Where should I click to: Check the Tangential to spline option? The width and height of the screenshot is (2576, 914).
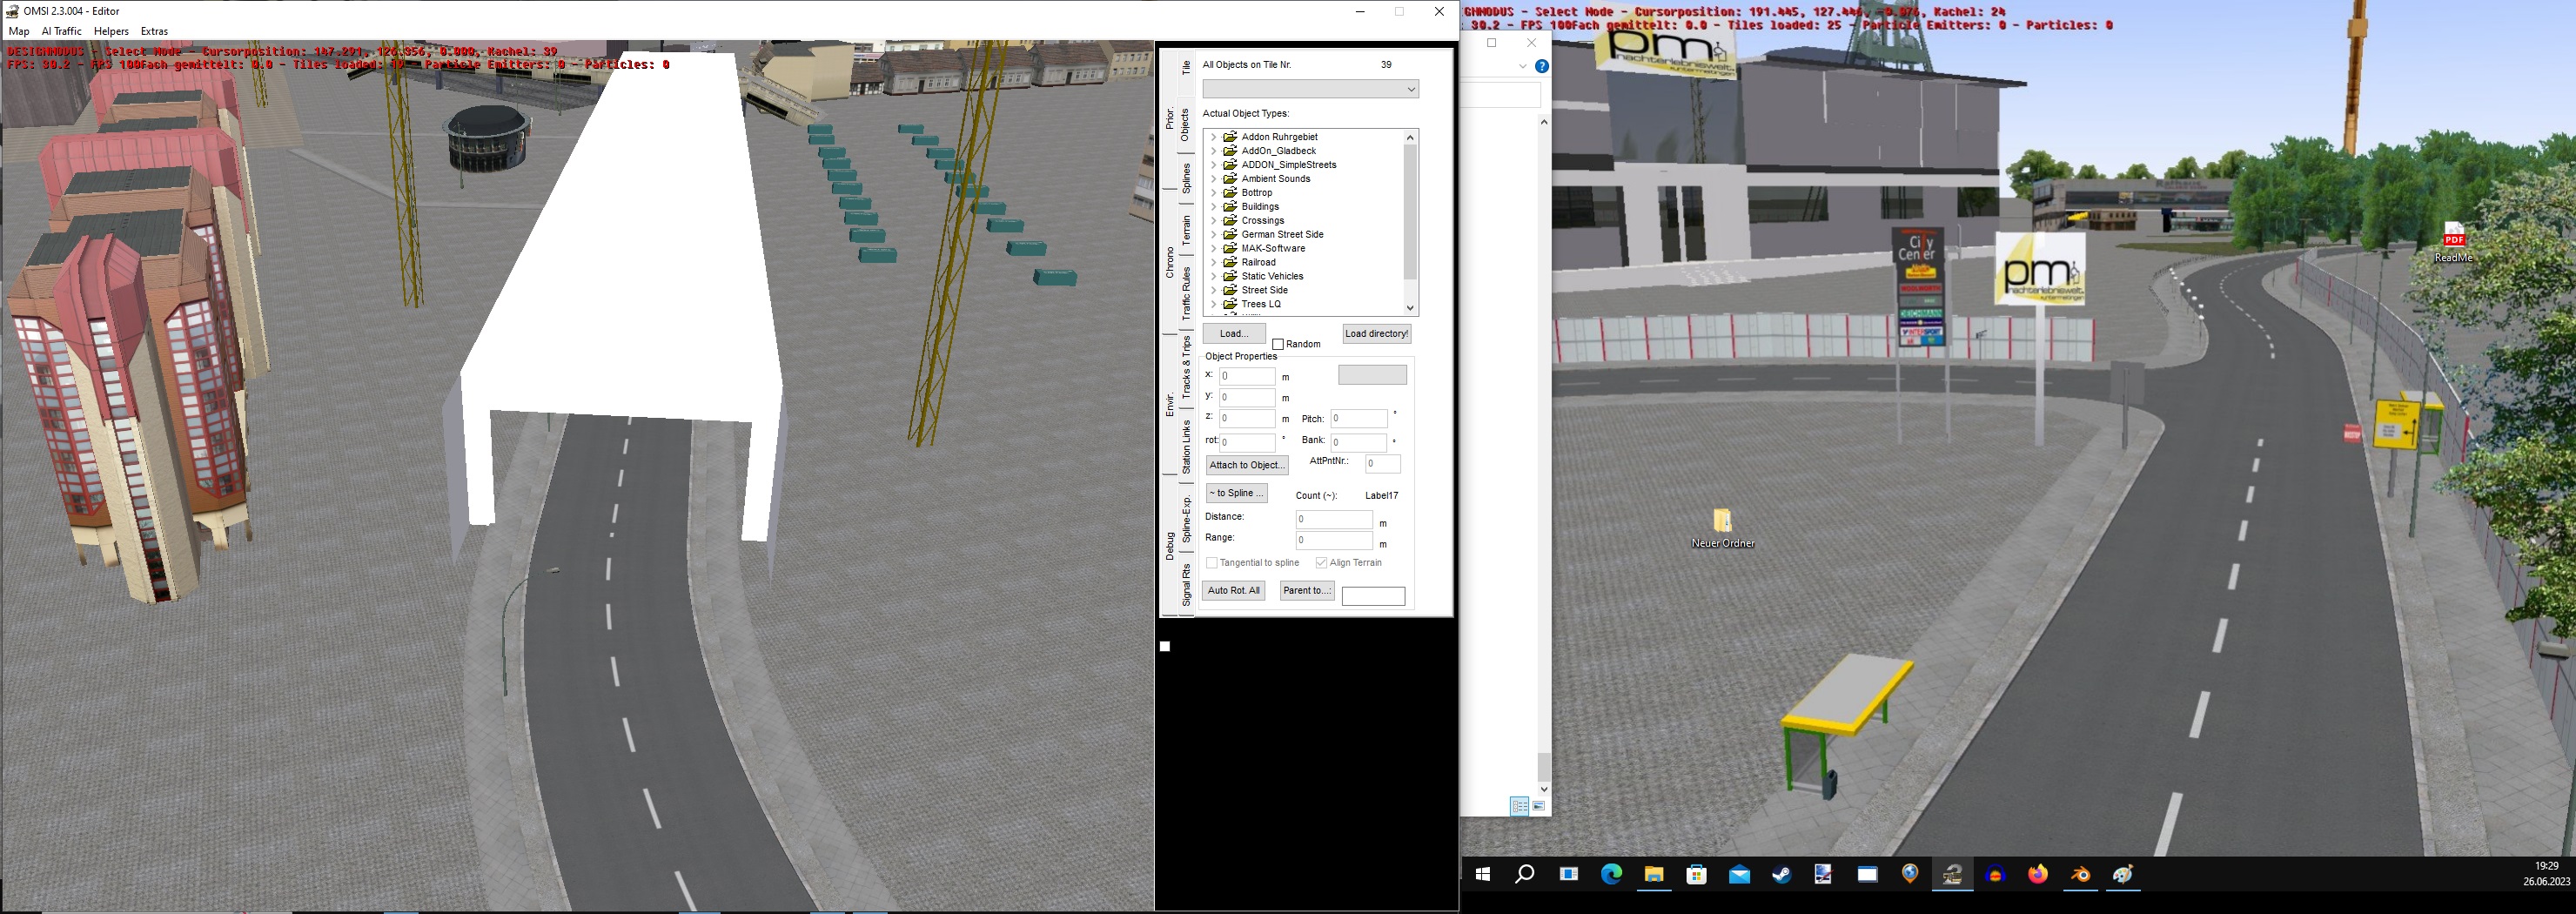[x=1212, y=563]
